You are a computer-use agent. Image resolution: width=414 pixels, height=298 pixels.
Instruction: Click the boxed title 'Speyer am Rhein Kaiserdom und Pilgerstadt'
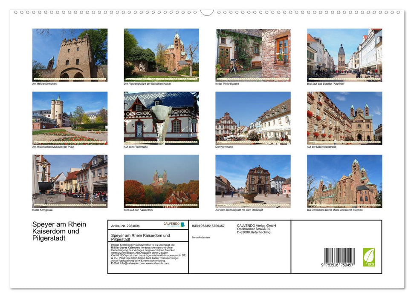pos(140,237)
